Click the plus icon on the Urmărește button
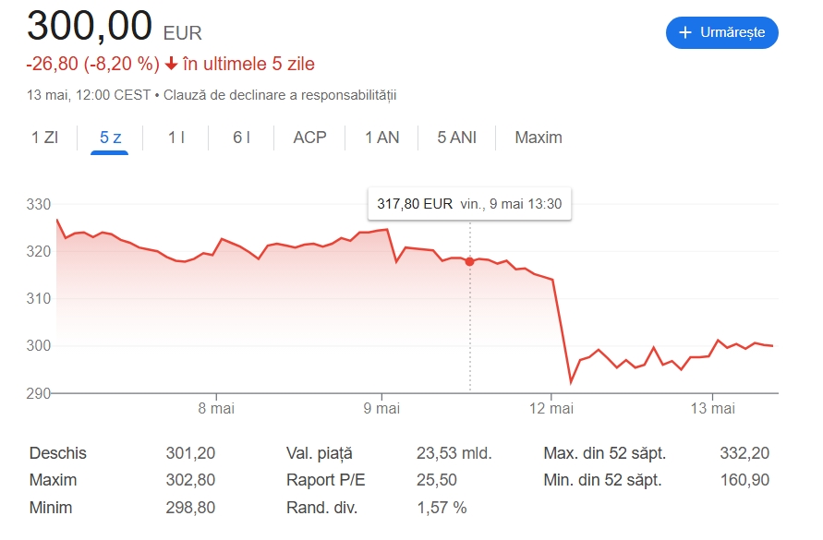Viewport: 823px width, 540px height. (685, 32)
